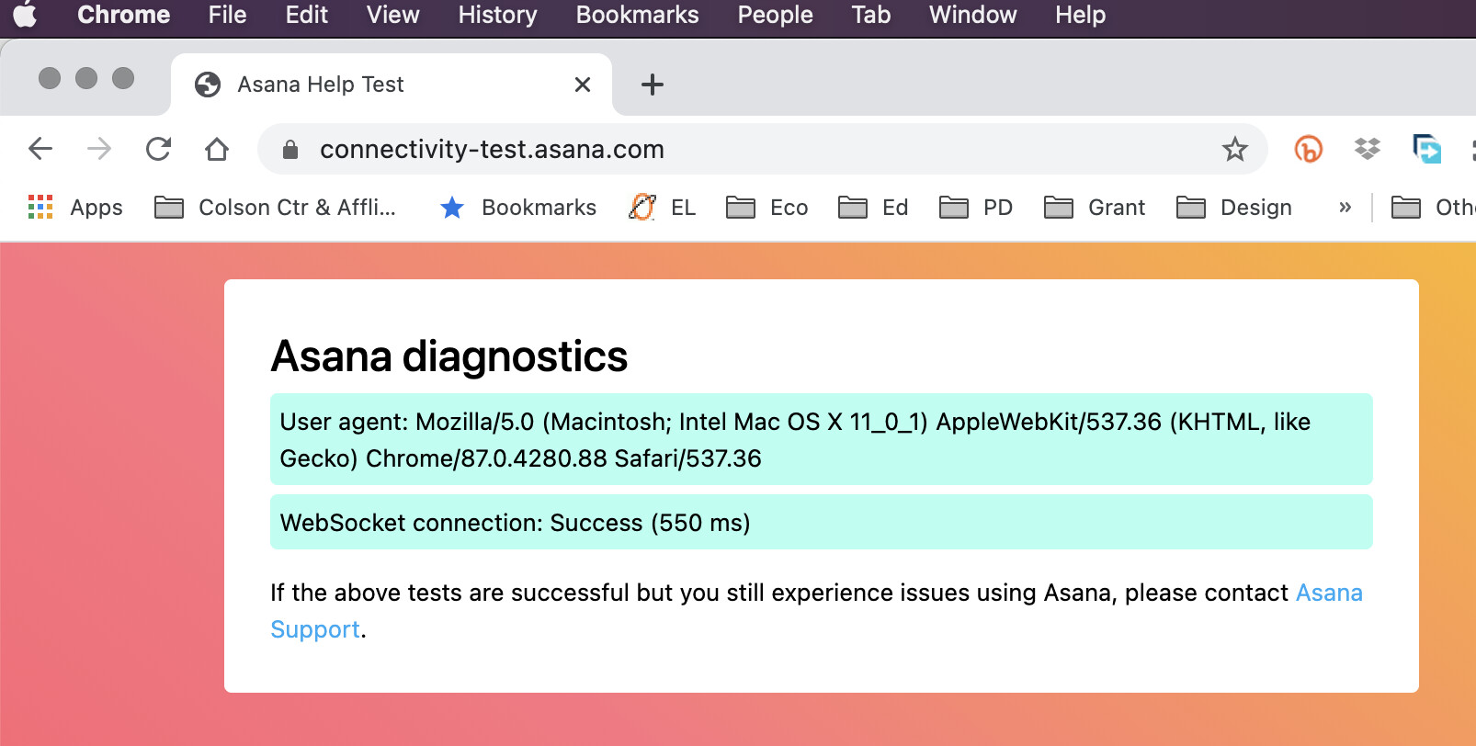Bookmark this page with the star icon
This screenshot has width=1476, height=746.
click(1234, 149)
